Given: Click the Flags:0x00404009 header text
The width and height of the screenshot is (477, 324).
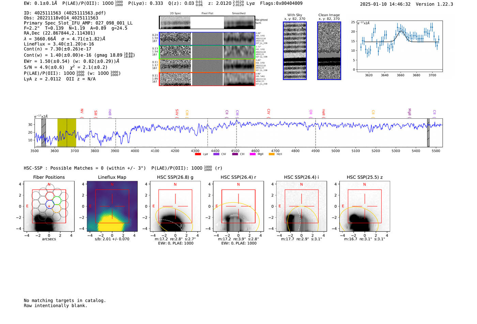Looking at the screenshot, I should pyautogui.click(x=281, y=3).
